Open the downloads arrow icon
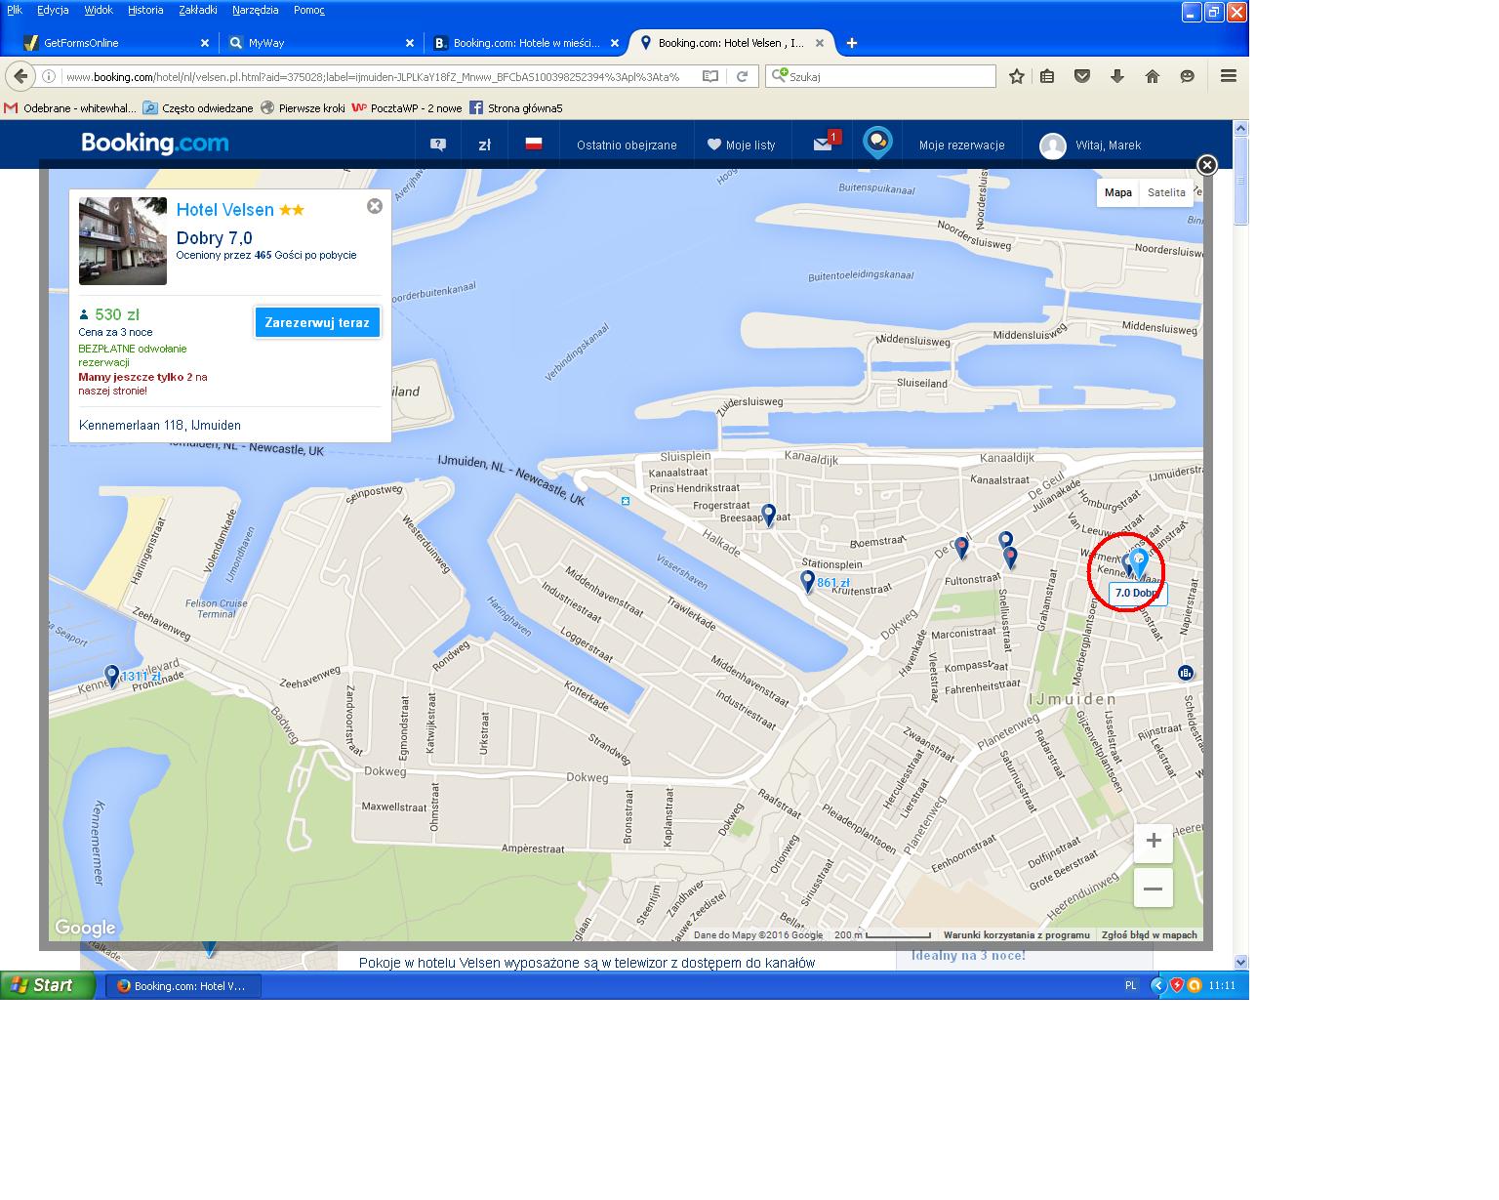Viewport: 1499px width, 1200px height. [1117, 76]
